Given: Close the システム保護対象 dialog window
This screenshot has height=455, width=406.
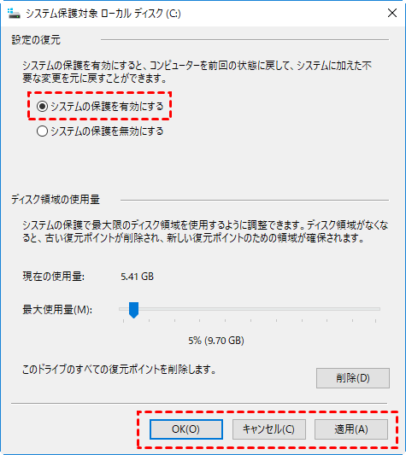Looking at the screenshot, I should (x=392, y=13).
